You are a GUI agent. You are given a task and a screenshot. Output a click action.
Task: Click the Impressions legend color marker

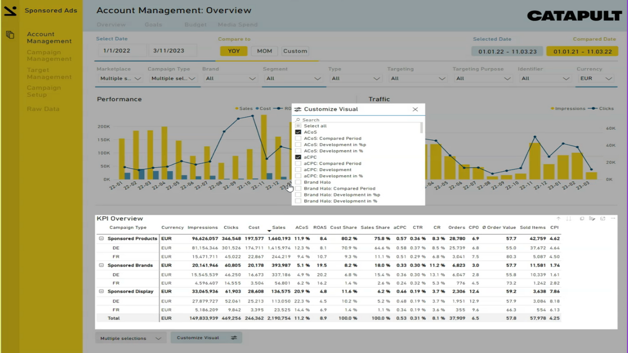coord(552,109)
